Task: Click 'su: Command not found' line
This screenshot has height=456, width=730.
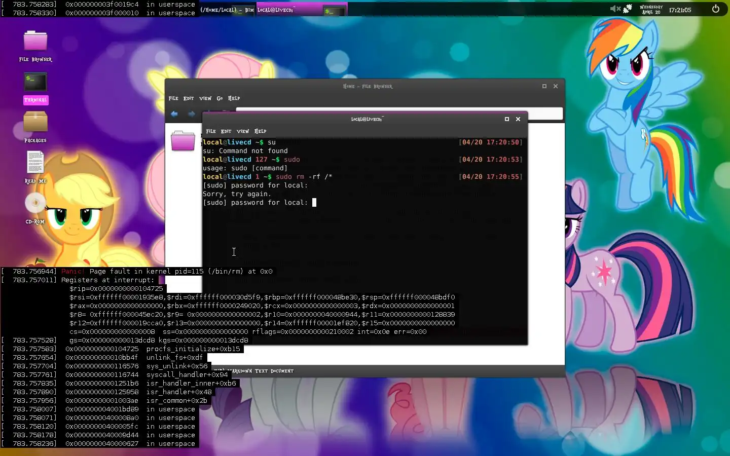Action: click(x=245, y=151)
